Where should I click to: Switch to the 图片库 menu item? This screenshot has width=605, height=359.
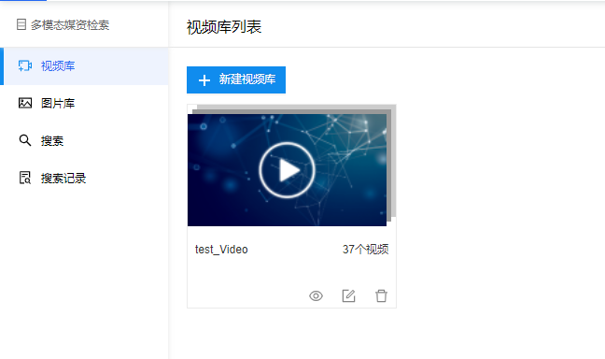click(x=84, y=104)
